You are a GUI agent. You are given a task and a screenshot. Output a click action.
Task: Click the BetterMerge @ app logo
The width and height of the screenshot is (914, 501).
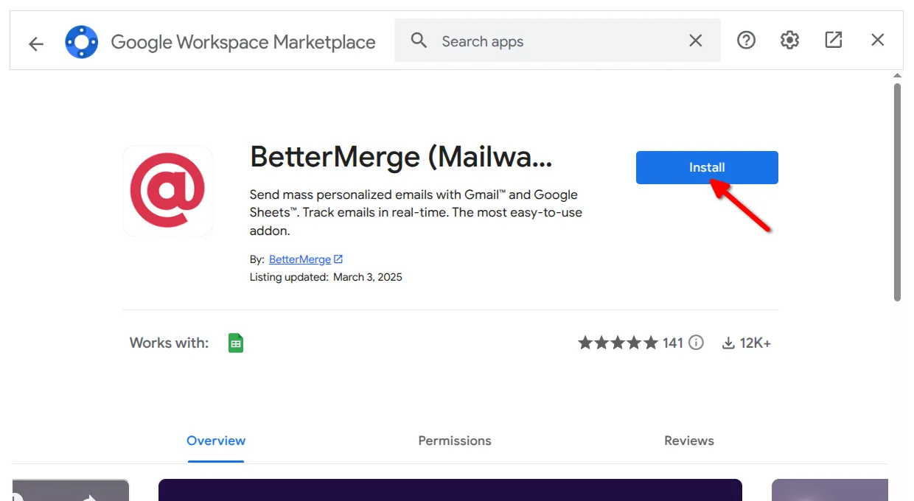tap(167, 191)
